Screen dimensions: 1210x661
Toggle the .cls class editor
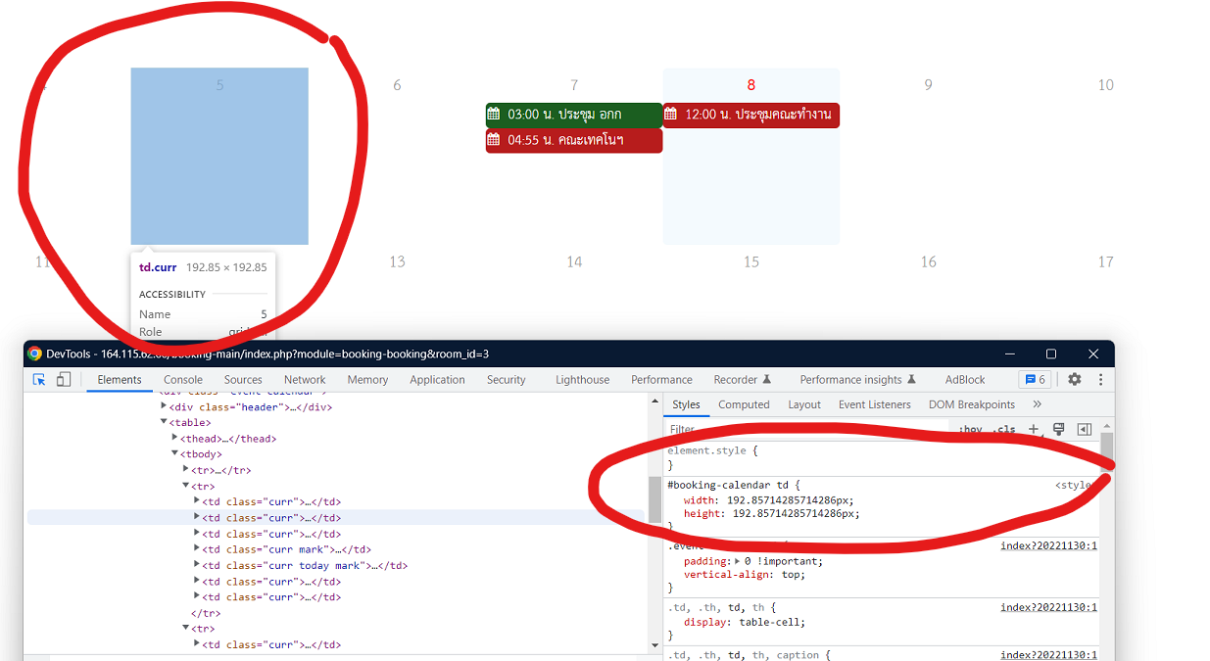tap(1004, 430)
